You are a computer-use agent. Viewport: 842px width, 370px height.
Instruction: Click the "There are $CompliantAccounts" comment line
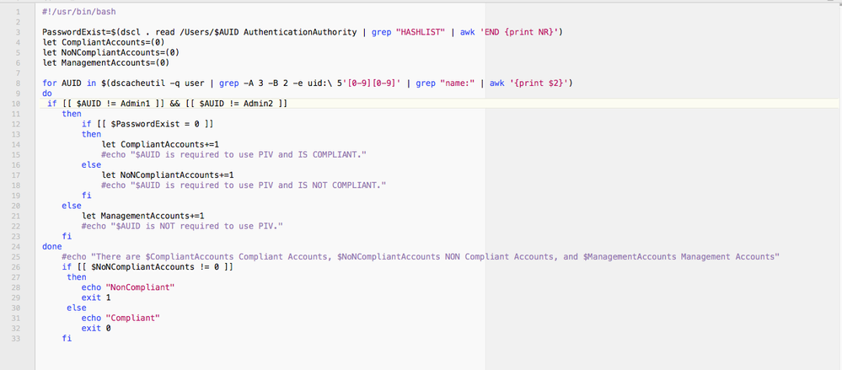click(x=421, y=257)
